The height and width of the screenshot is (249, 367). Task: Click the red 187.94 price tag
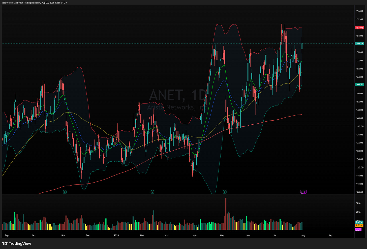click(x=359, y=28)
